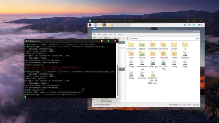The height and width of the screenshot is (123, 219).
Task: Go back in file manager
Action: point(119,38)
